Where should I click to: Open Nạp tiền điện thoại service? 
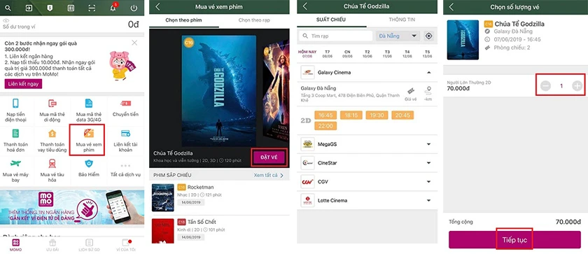coord(15,111)
